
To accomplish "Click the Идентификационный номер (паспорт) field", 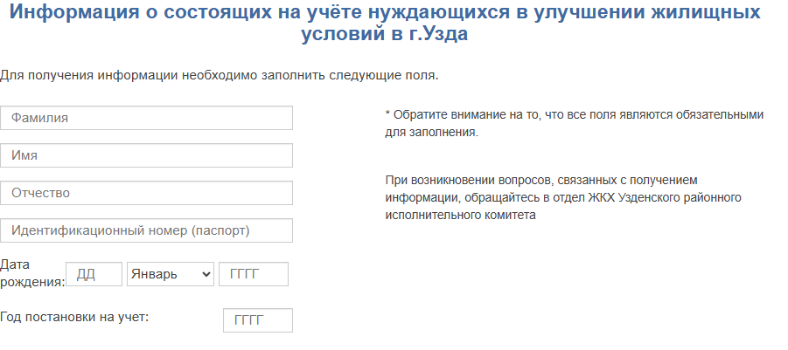I will pyautogui.click(x=146, y=230).
